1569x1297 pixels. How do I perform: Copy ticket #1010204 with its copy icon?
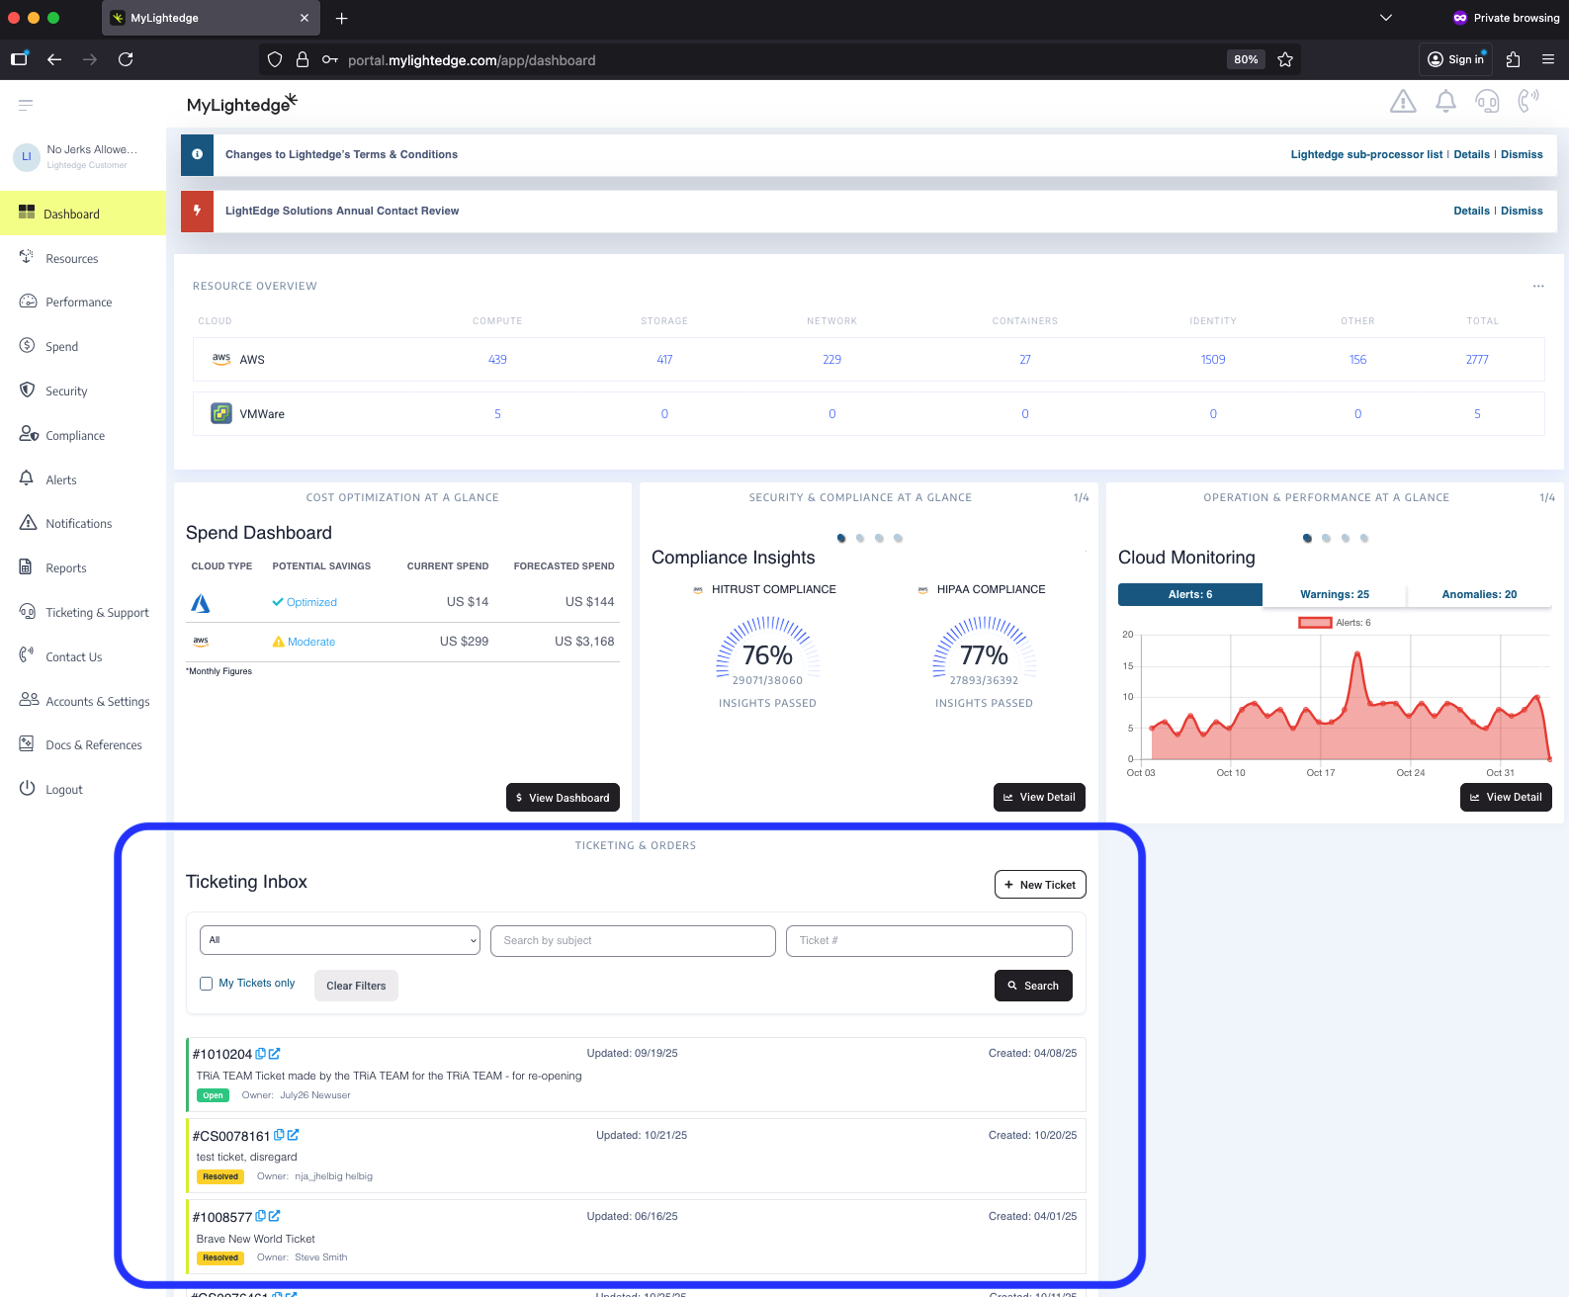[261, 1054]
